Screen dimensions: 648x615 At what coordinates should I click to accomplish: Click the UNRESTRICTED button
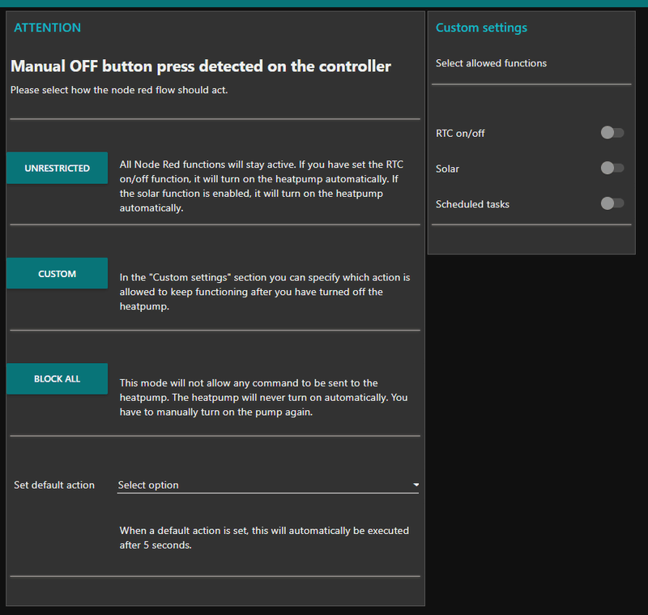[x=57, y=168]
